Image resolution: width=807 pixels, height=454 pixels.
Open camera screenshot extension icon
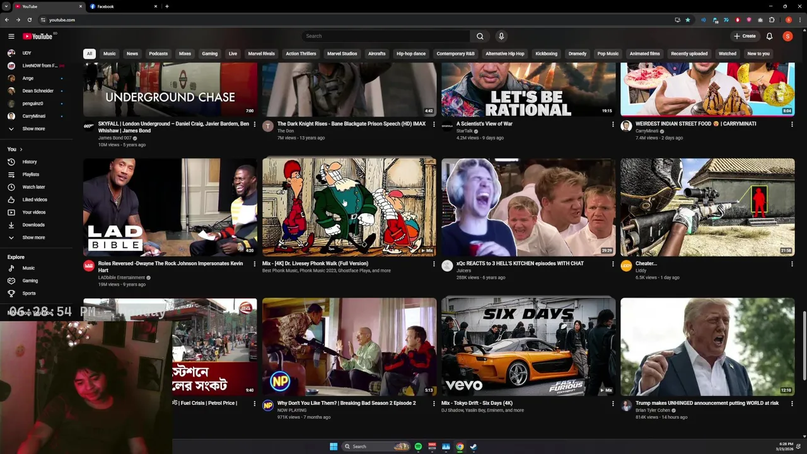(x=760, y=20)
